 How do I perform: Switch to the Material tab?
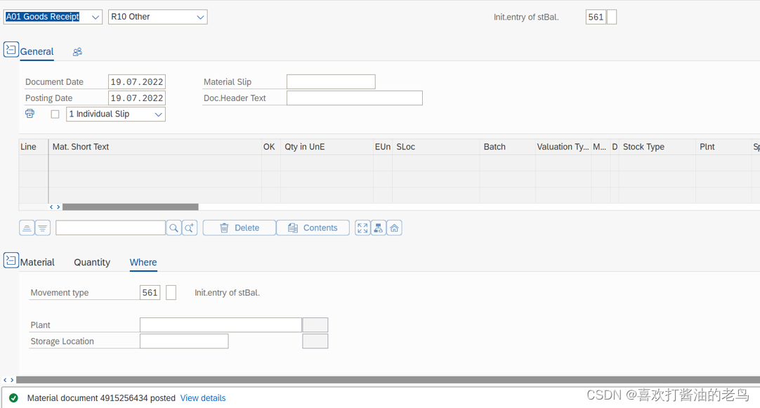[38, 262]
